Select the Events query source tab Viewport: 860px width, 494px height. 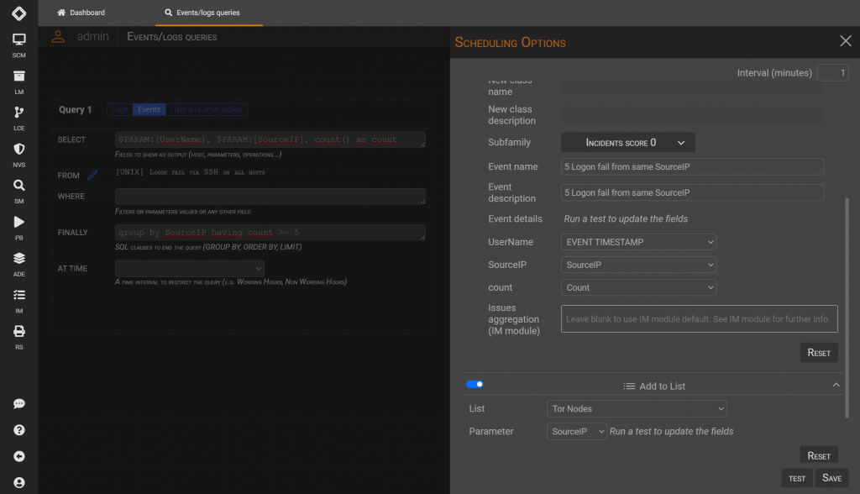149,110
